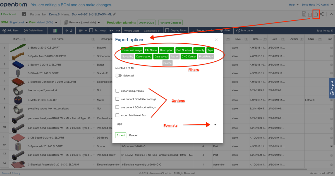The height and width of the screenshot is (176, 335).
Task: Open Revisions (Latest state) dropdown
Action: point(82,22)
